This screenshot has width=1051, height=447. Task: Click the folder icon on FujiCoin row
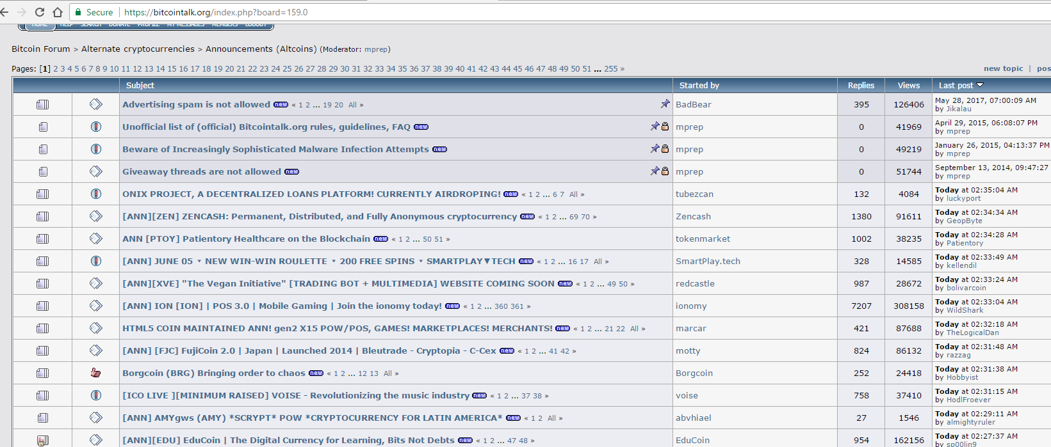[43, 350]
